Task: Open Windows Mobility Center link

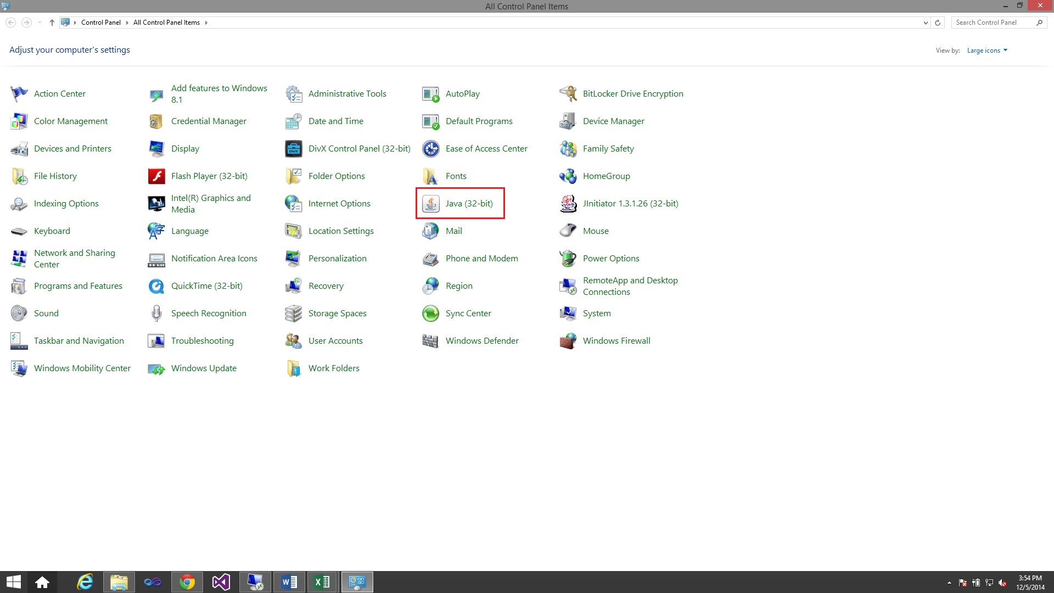Action: [x=82, y=368]
